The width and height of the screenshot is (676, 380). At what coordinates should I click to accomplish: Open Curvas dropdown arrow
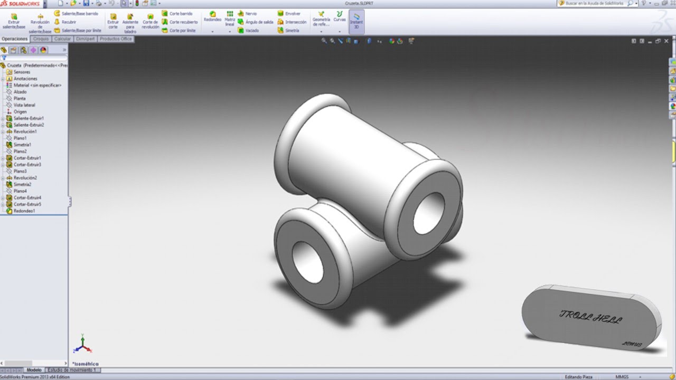click(340, 32)
